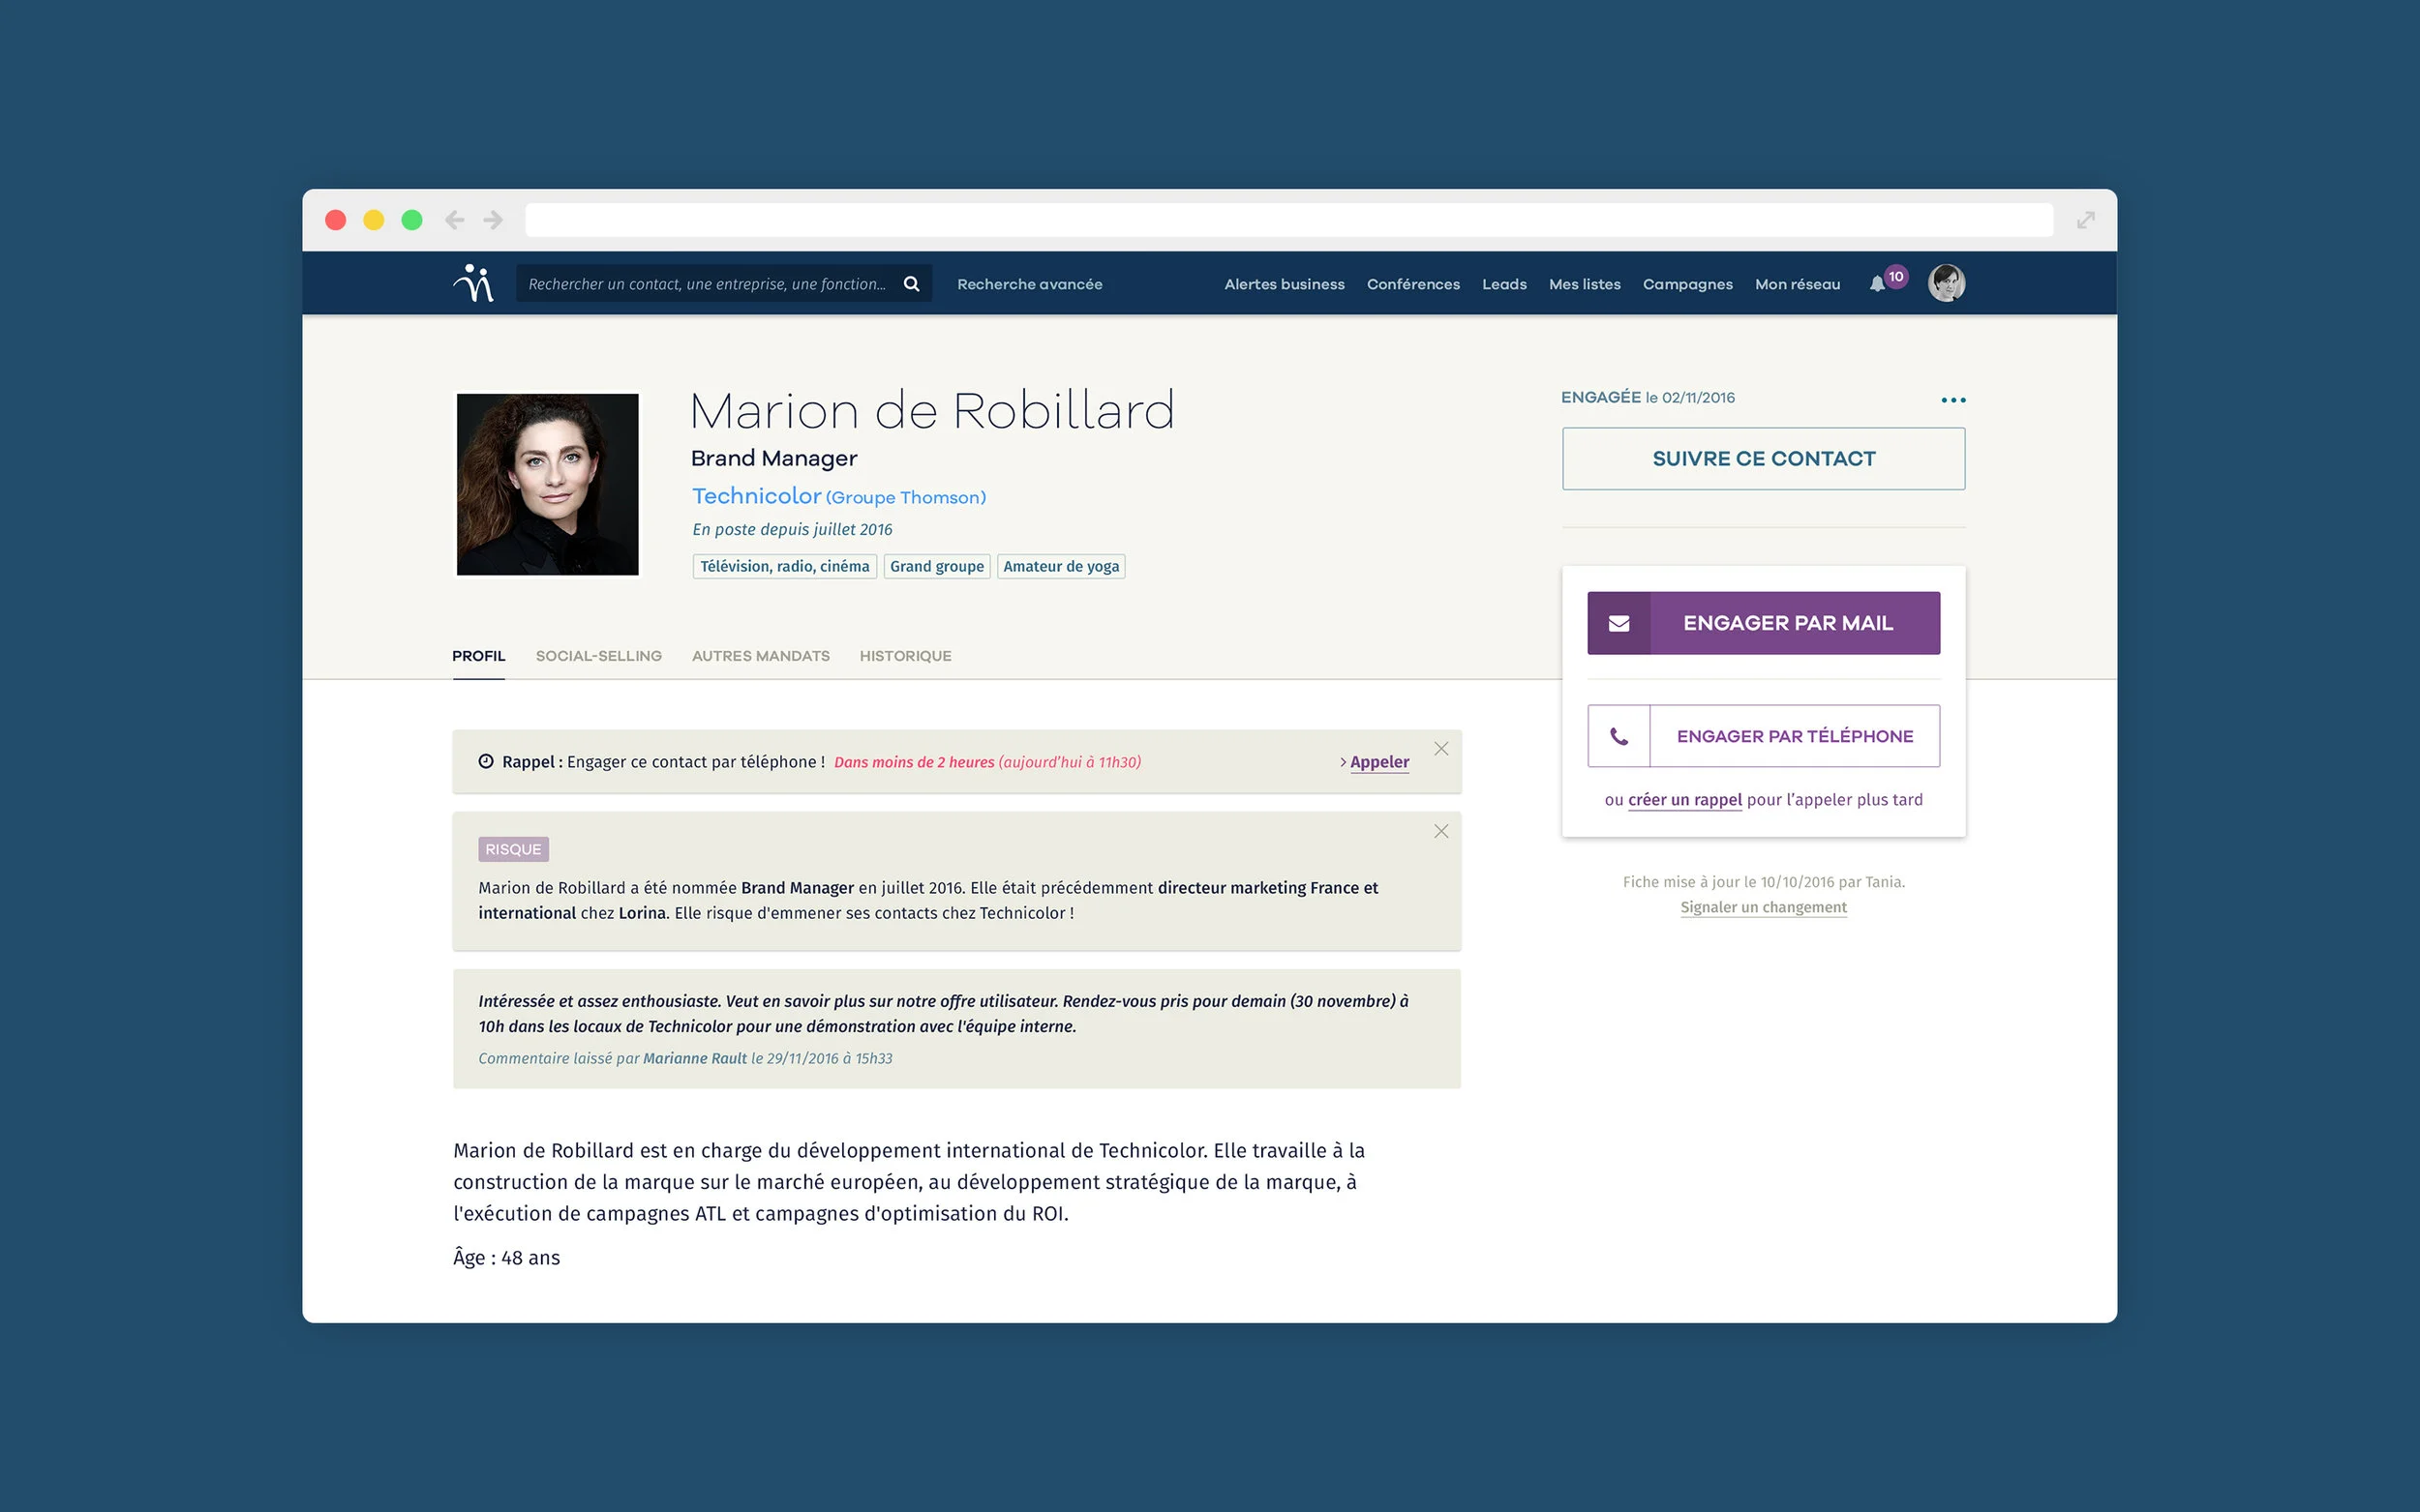
Task: Click the Marianne Rault author name
Action: 694,1058
